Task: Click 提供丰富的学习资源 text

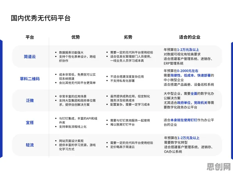Action: pyautogui.click(x=73, y=145)
